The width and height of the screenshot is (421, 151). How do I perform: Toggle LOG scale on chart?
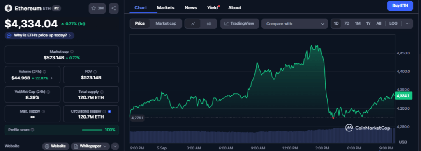[x=393, y=23]
